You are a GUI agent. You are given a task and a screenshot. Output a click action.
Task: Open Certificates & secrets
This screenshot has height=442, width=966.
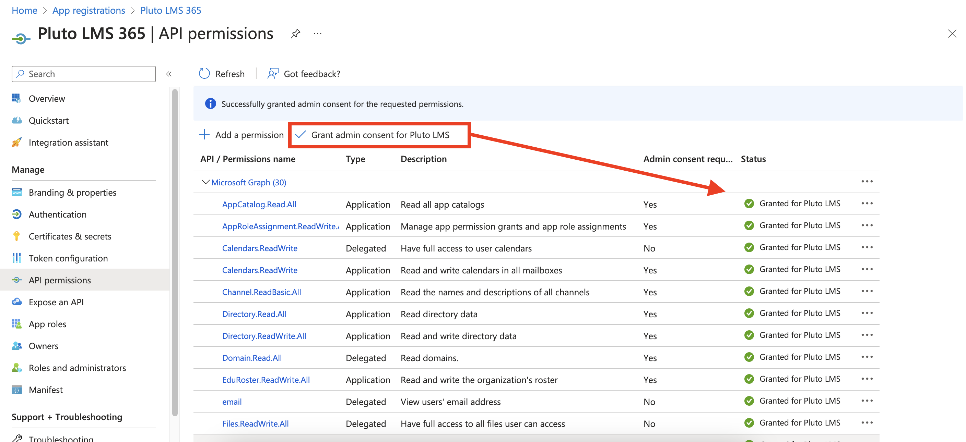point(70,236)
